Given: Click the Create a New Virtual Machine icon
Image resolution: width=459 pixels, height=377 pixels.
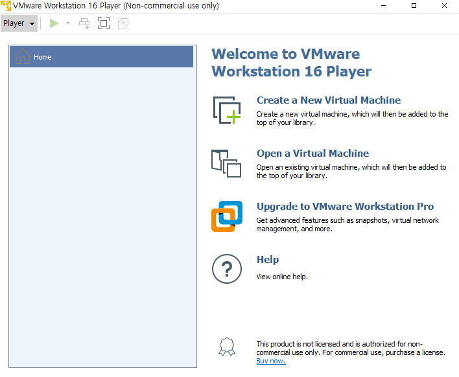Looking at the screenshot, I should tap(227, 110).
